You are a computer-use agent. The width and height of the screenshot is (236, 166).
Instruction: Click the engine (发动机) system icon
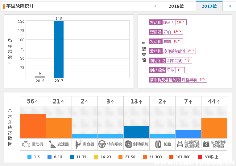point(26,144)
